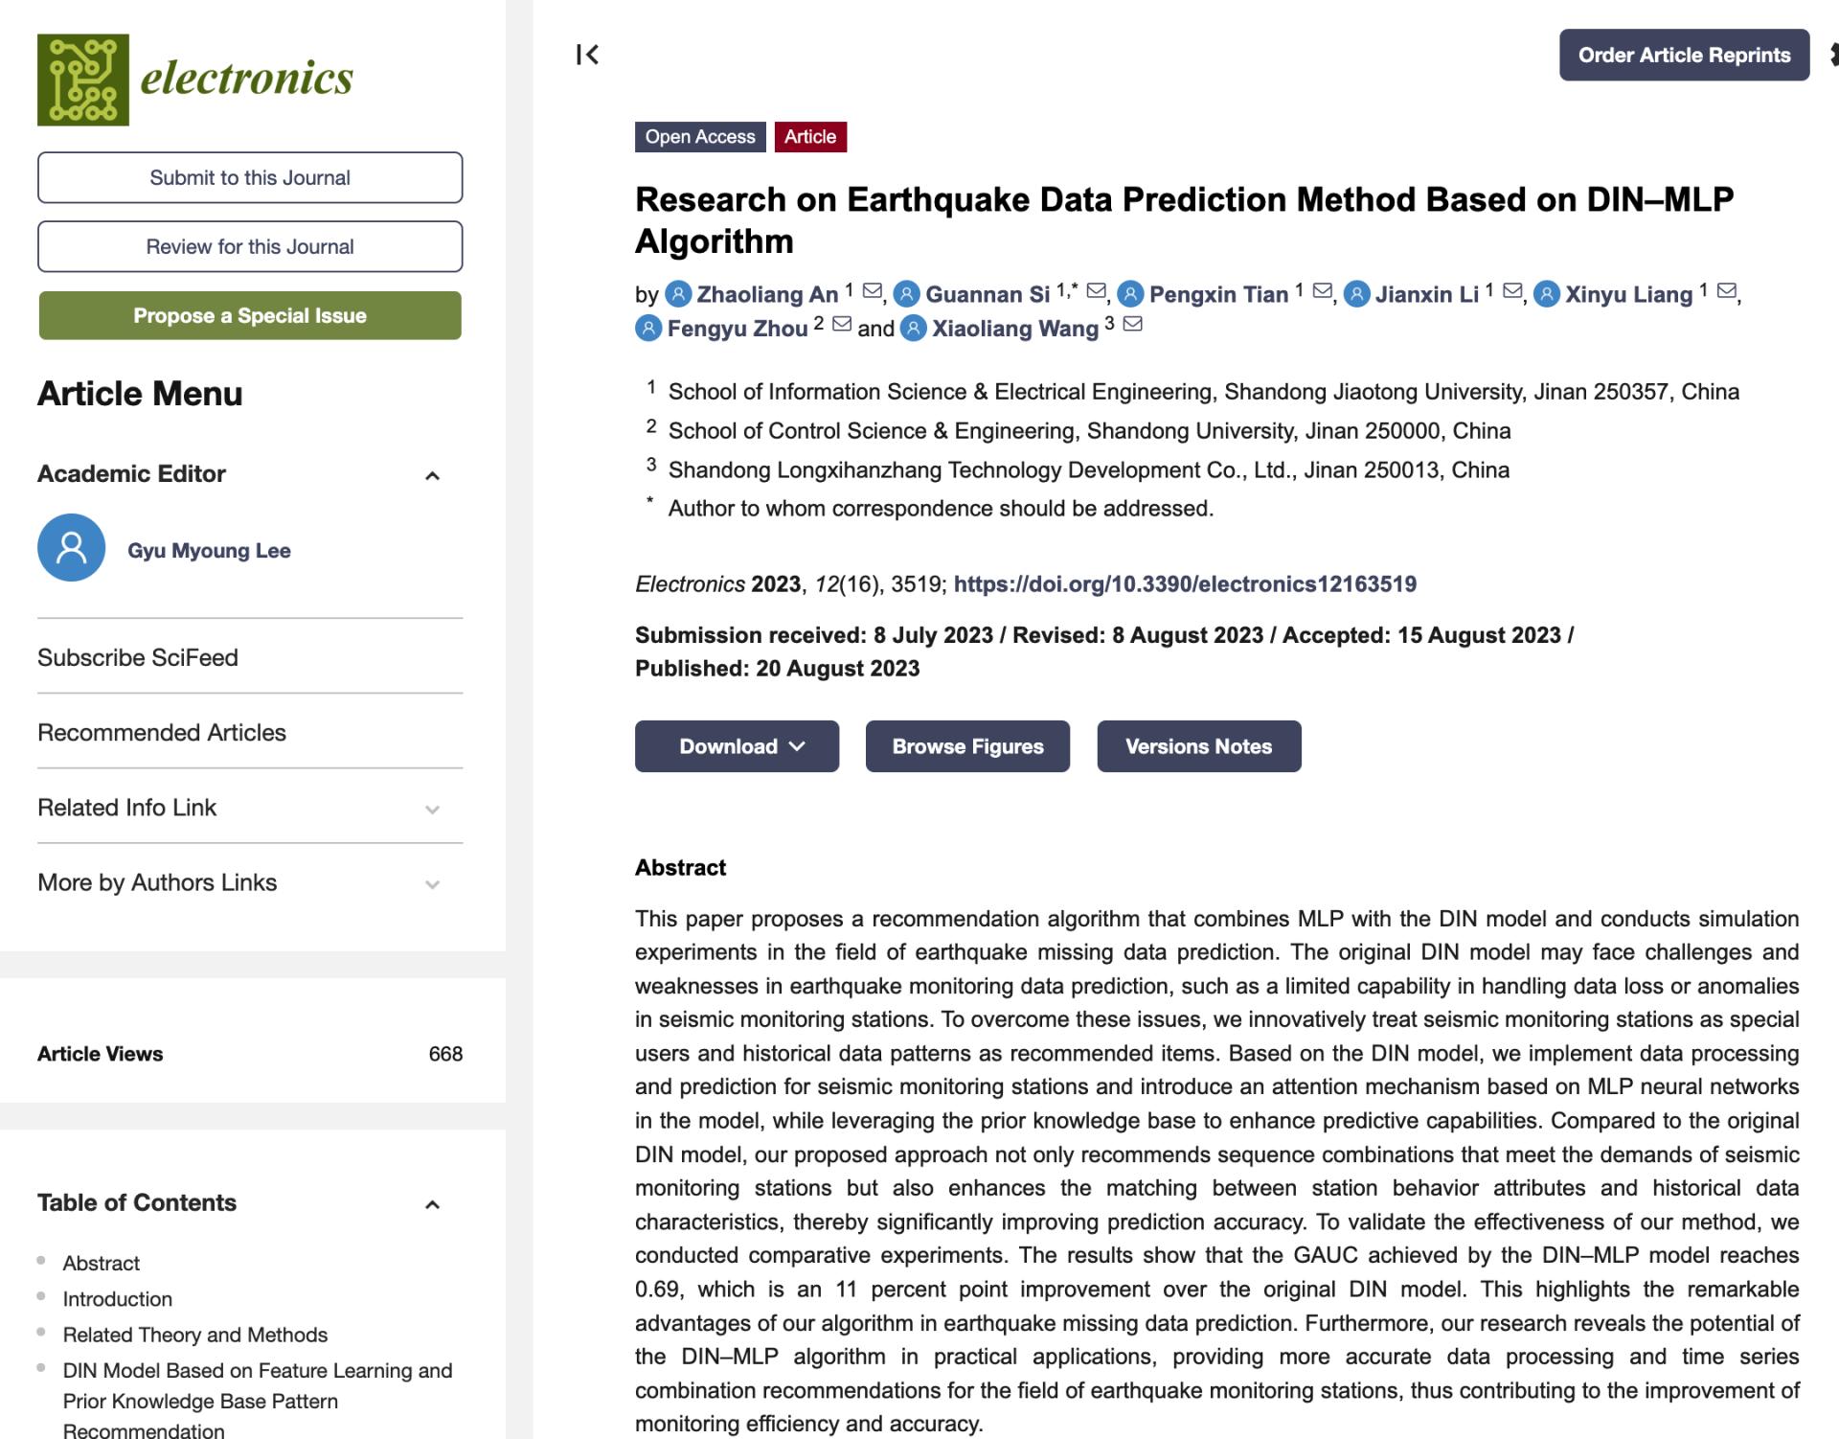1839x1439 pixels.
Task: Go to Introduction in table of contents
Action: tap(118, 1299)
